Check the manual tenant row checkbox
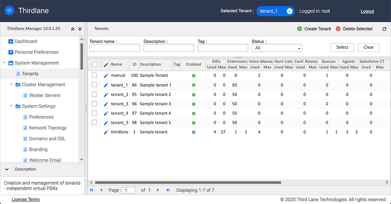Viewport: 391px width, 204px height. tap(94, 75)
